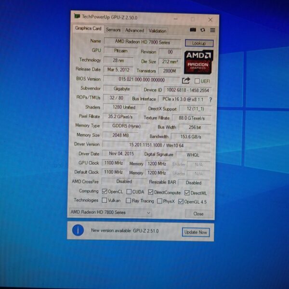Screen dimensions: 289x289
Task: Toggle the OpenCL checkbox
Action: [105, 191]
